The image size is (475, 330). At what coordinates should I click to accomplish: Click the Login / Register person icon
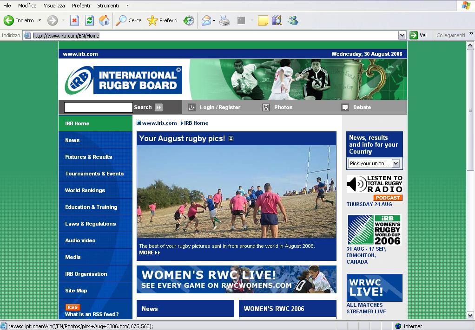click(191, 107)
